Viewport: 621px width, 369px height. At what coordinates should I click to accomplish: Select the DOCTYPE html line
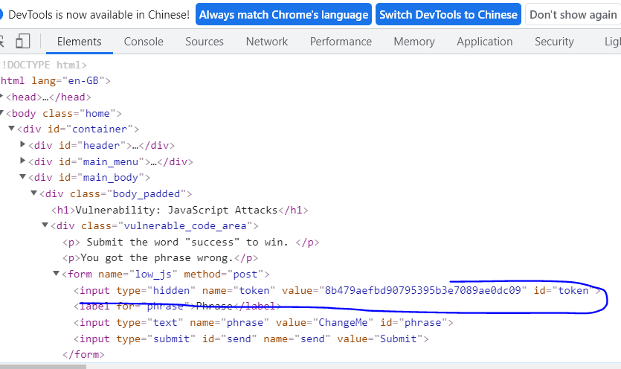[x=43, y=65]
